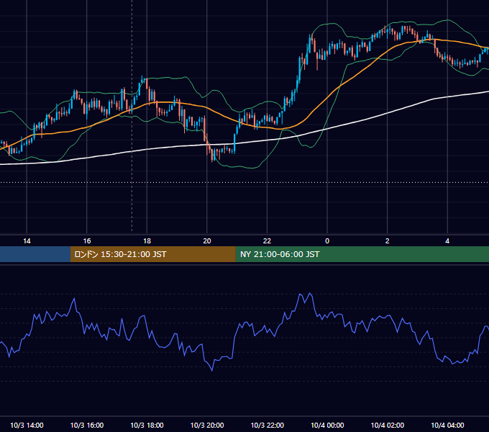This screenshot has height=432, width=489.
Task: Click the 10/3 18:00 label on the lower axis
Action: point(147,425)
